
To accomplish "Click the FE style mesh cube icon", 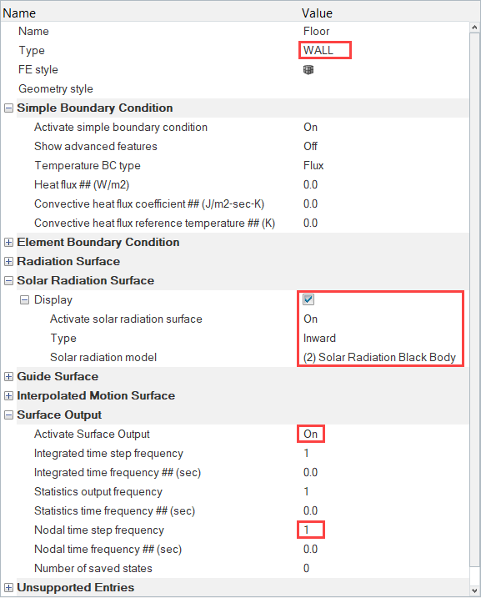I will [308, 70].
